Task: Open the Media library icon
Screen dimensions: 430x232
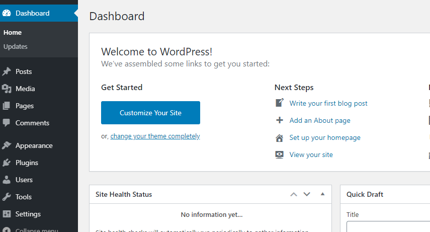Action: tap(7, 89)
